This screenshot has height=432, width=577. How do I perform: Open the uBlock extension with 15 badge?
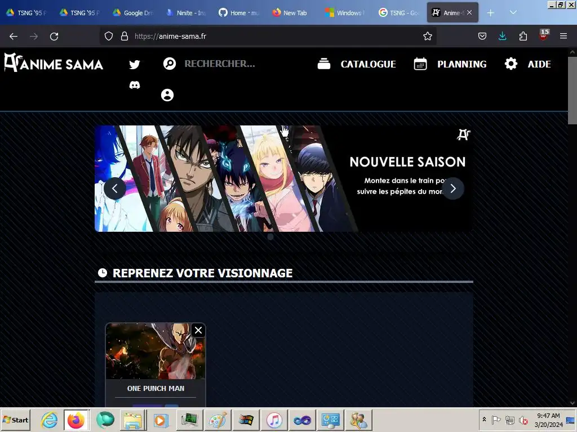(543, 35)
